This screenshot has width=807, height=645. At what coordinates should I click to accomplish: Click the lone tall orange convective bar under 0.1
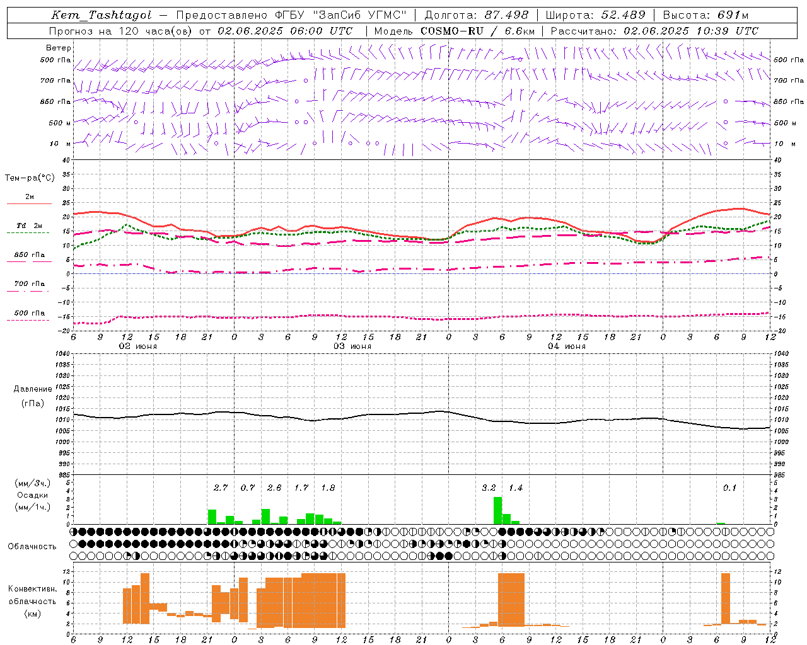(726, 599)
